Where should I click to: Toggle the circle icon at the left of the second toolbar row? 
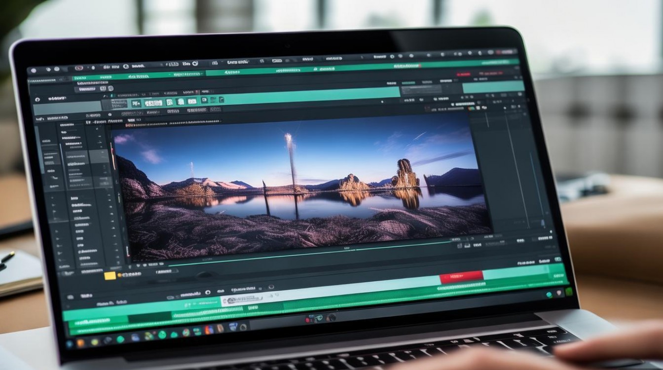(37, 100)
